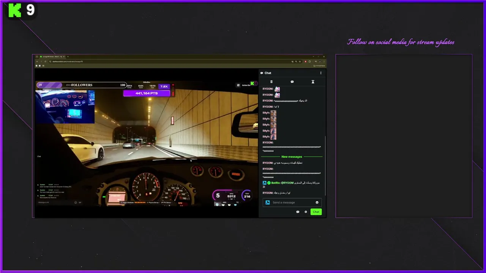Click the hourglass icon in chat toolbar

[313, 82]
